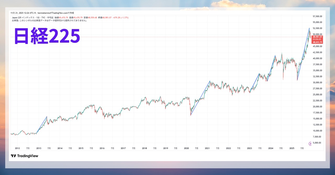Click the 42,500.00 price scale label
335x175 pixels.
coord(317,52)
